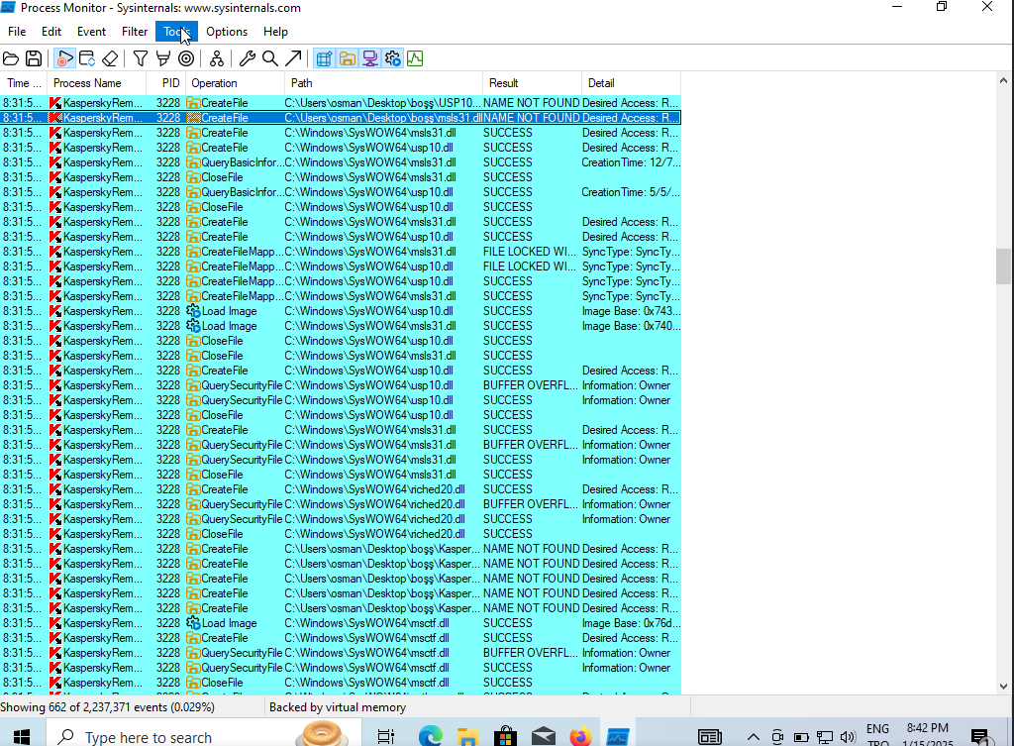The height and width of the screenshot is (746, 1014).
Task: Click 'CreationTime: 5/5/...' detail cell
Action: (x=631, y=192)
